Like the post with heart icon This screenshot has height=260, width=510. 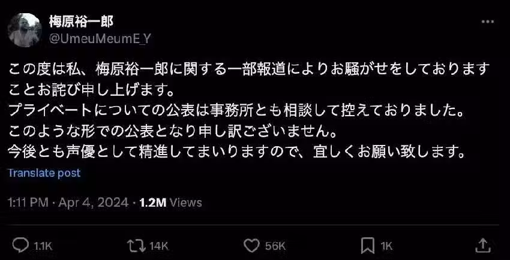tap(251, 246)
